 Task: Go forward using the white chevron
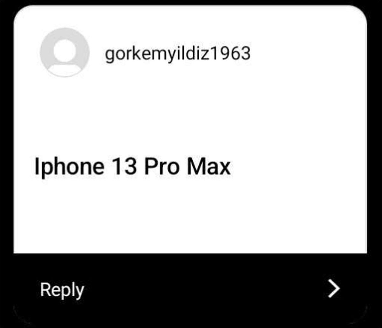(x=334, y=289)
